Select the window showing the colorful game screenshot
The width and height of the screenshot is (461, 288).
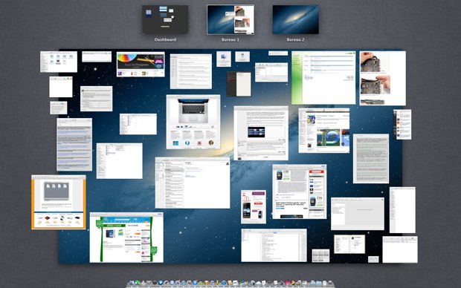(x=324, y=131)
